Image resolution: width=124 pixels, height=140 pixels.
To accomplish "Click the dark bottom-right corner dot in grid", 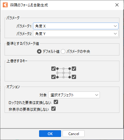I will tap(70, 77).
